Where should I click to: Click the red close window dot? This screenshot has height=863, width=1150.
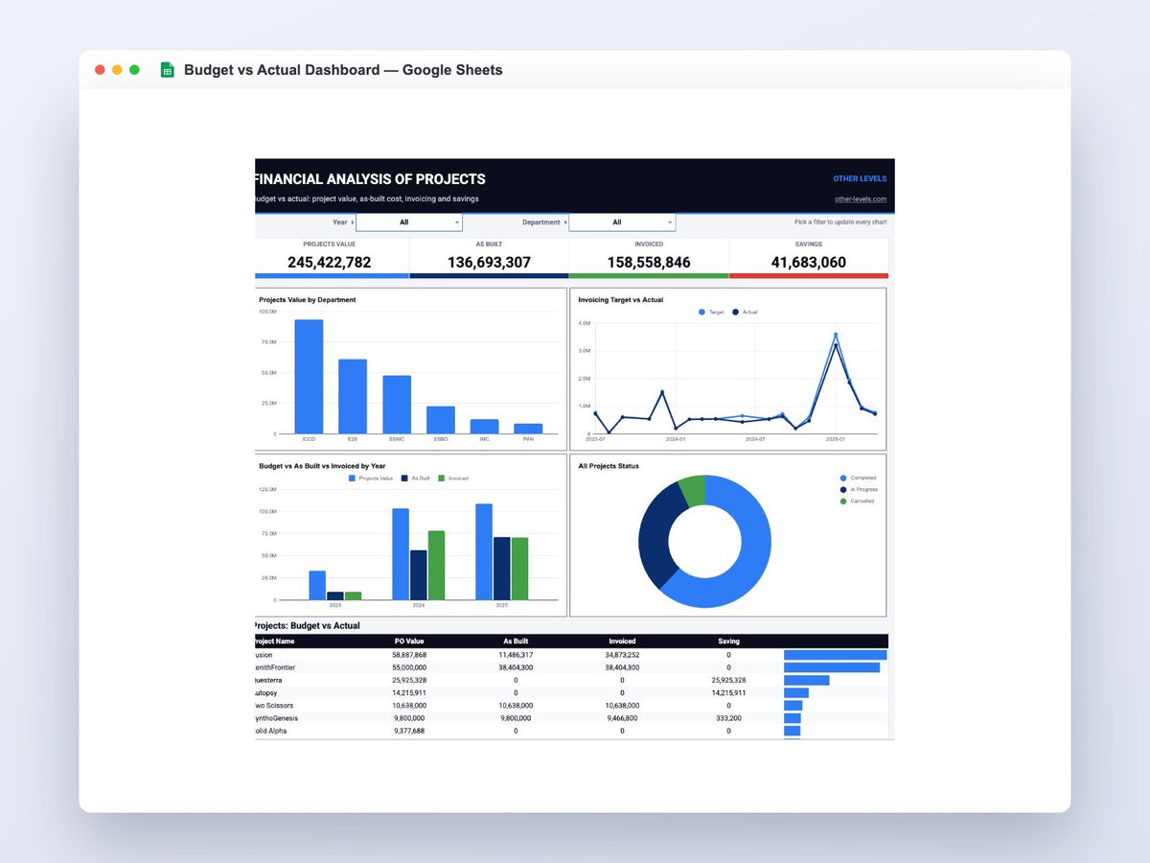[x=100, y=70]
